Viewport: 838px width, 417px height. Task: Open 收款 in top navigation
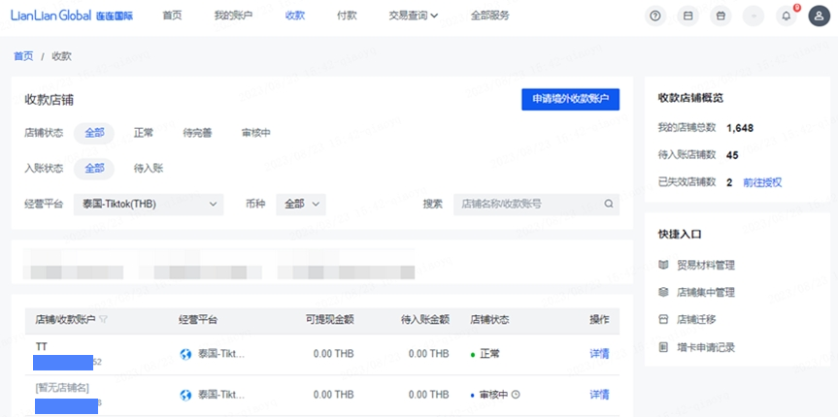coord(295,16)
